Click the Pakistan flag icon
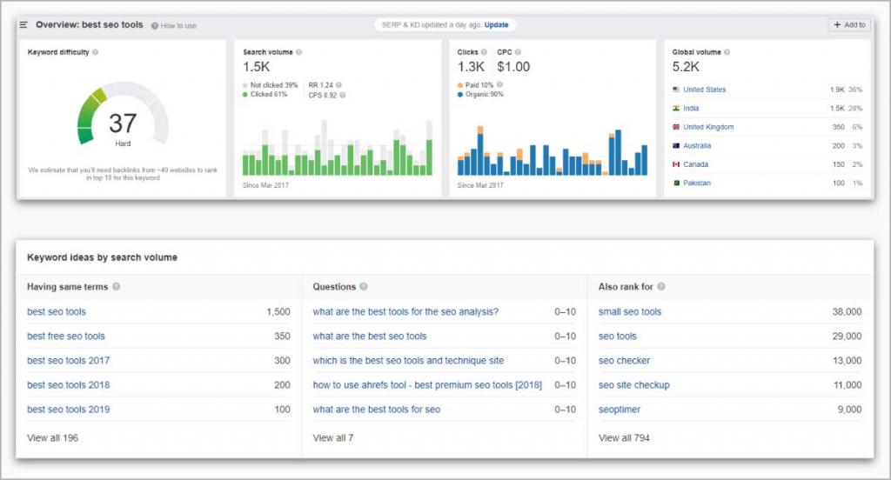 pos(676,183)
